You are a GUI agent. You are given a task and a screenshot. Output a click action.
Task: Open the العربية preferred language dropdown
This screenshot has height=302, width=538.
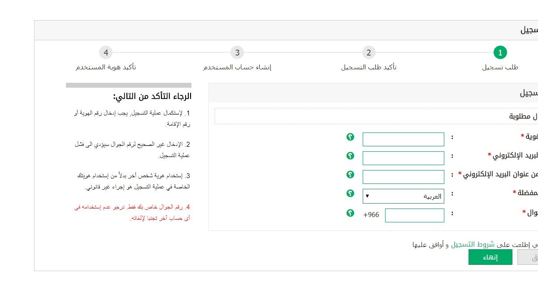coord(403,196)
